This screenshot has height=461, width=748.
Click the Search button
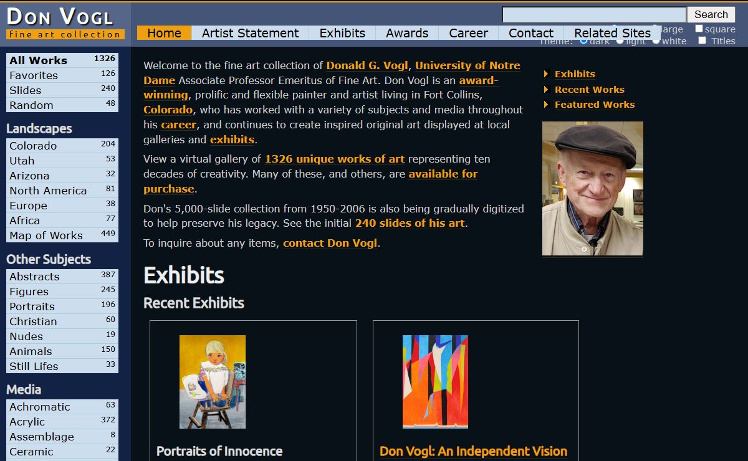pyautogui.click(x=711, y=14)
